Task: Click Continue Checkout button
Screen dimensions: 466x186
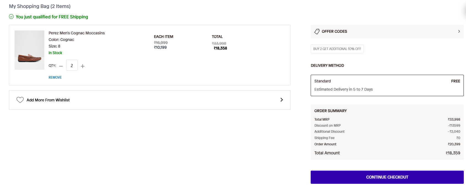Action: click(387, 177)
